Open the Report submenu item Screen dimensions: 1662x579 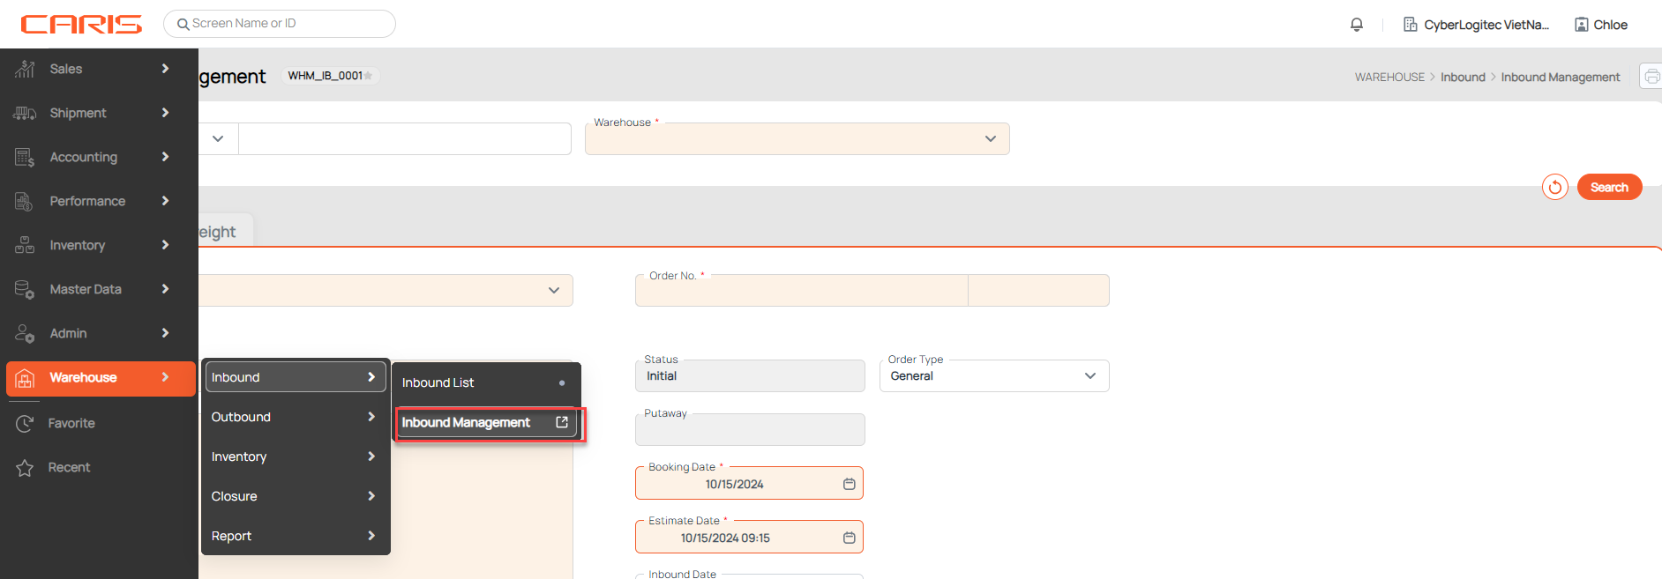pyautogui.click(x=294, y=536)
